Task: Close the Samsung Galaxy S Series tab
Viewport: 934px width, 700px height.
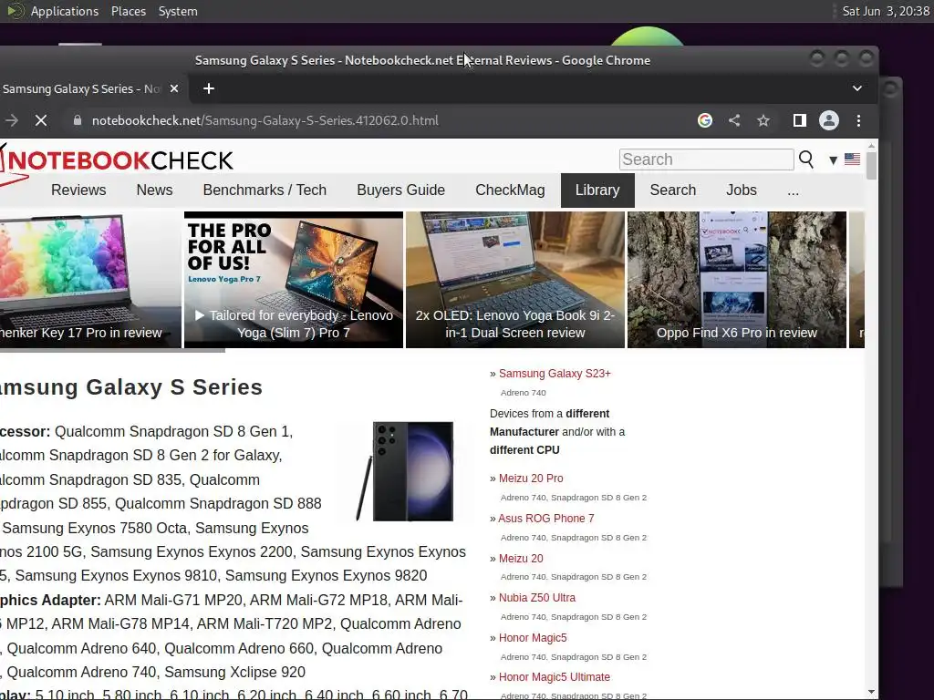Action: click(174, 88)
